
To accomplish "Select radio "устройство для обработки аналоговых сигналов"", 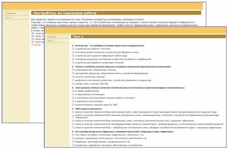I will click(73, 63).
